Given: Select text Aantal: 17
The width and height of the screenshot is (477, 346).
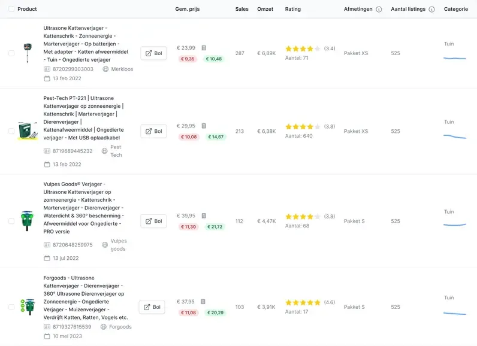Looking at the screenshot, I should point(297,312).
